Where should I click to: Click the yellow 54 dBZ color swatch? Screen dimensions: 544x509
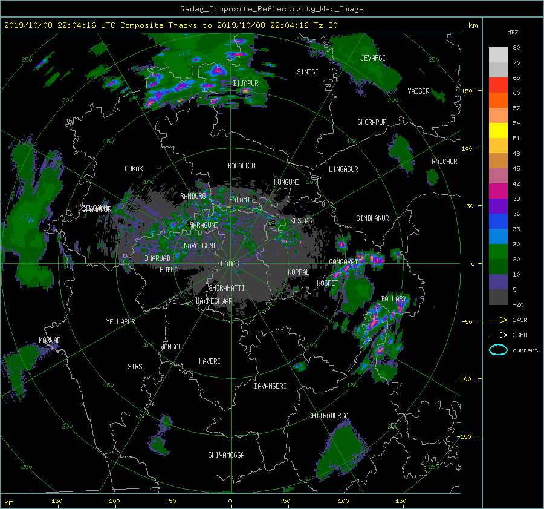coord(498,131)
